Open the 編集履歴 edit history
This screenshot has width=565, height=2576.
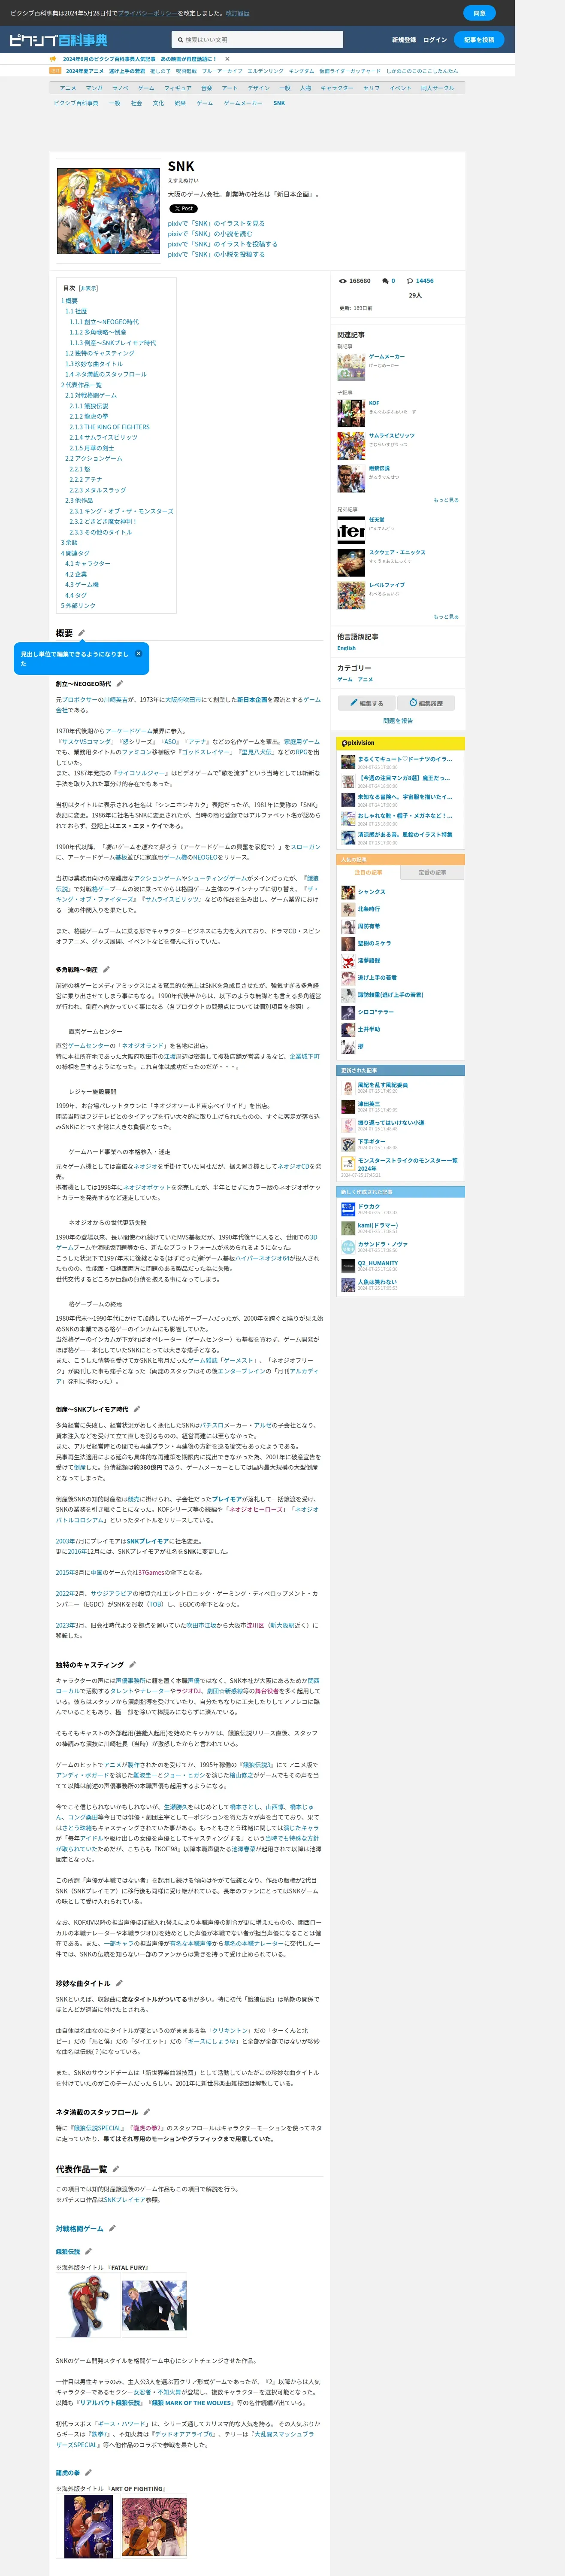pos(426,703)
